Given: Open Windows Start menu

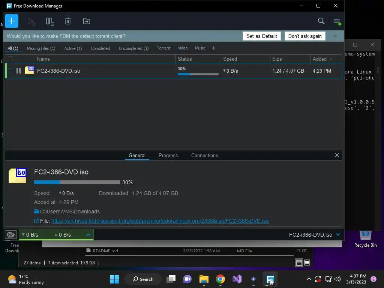Looking at the screenshot, I should click(x=114, y=279).
